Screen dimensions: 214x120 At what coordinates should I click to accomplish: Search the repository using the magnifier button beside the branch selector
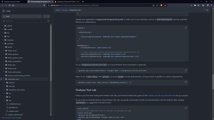click(48, 16)
